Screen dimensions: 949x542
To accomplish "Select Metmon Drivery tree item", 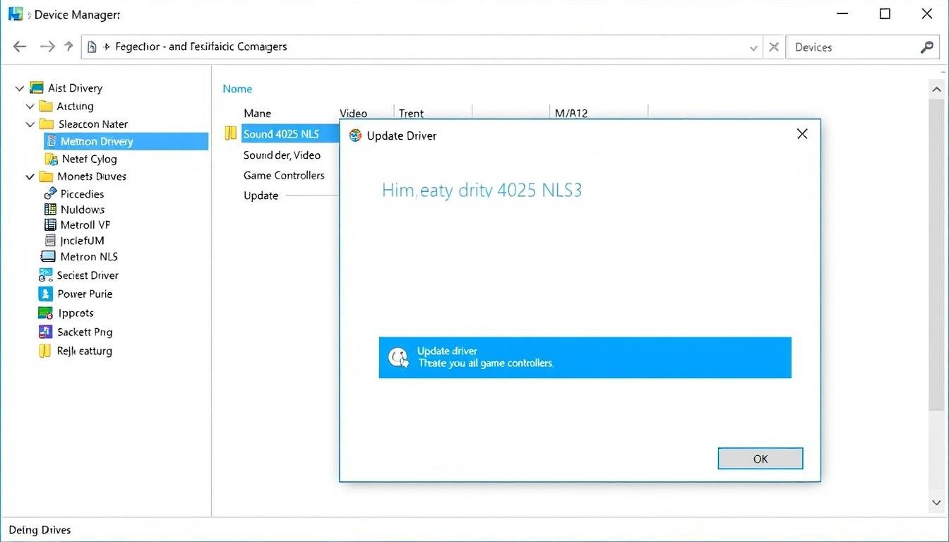I will pos(97,142).
